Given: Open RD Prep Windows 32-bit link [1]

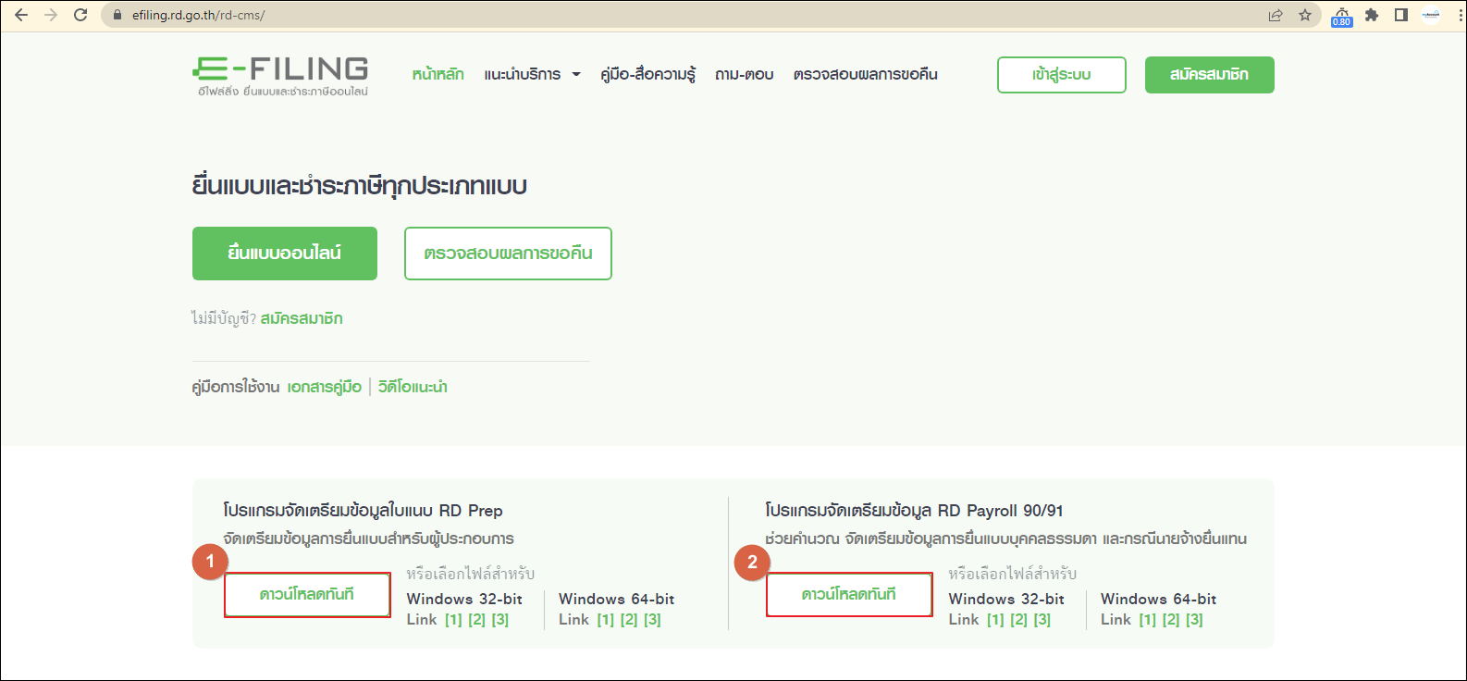Looking at the screenshot, I should click(x=453, y=620).
